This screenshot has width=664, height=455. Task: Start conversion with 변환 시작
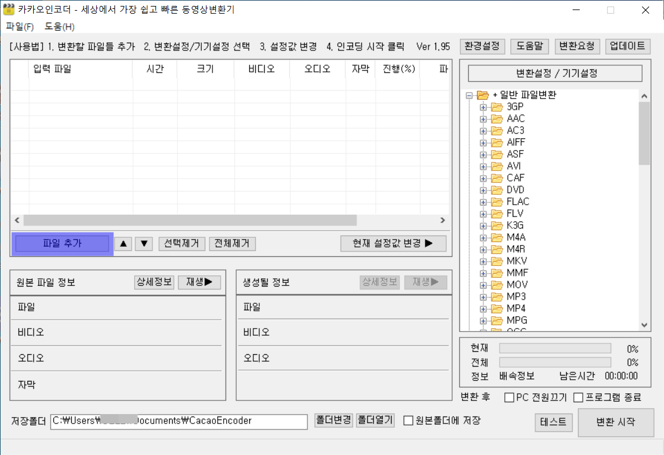pos(616,422)
